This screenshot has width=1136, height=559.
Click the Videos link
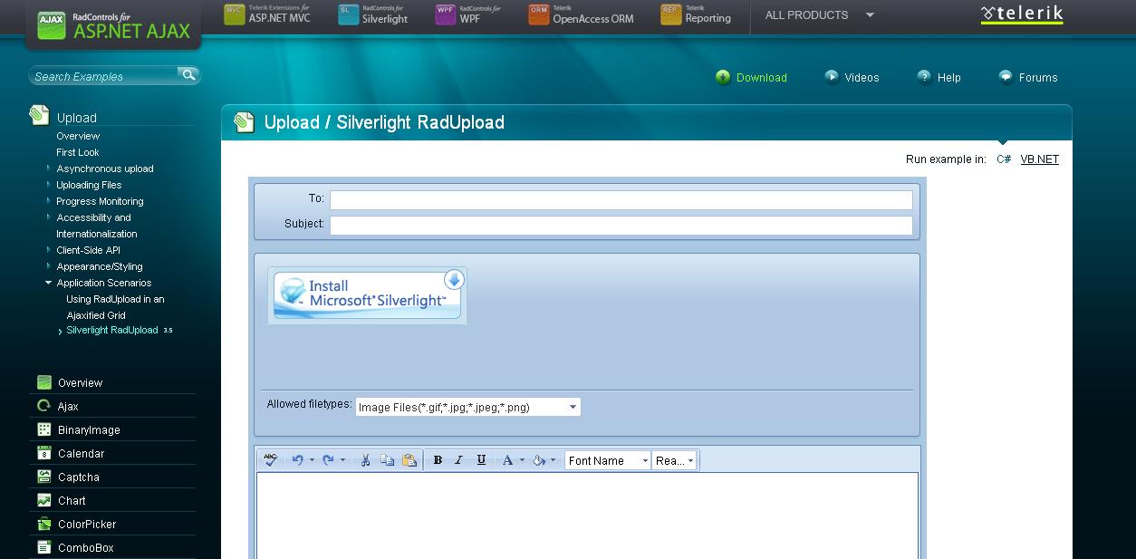pyautogui.click(x=852, y=77)
